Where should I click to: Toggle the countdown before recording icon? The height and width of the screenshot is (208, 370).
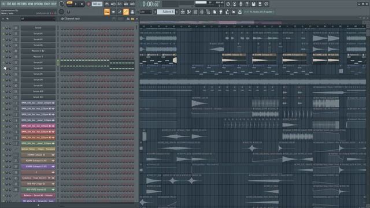pos(120,4)
